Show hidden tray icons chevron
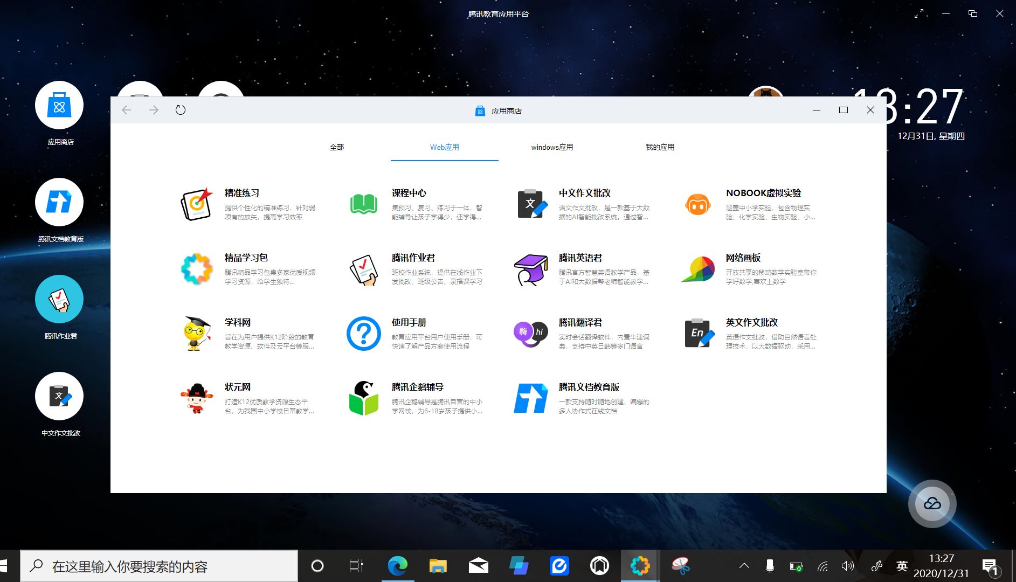The width and height of the screenshot is (1016, 582). [x=744, y=566]
